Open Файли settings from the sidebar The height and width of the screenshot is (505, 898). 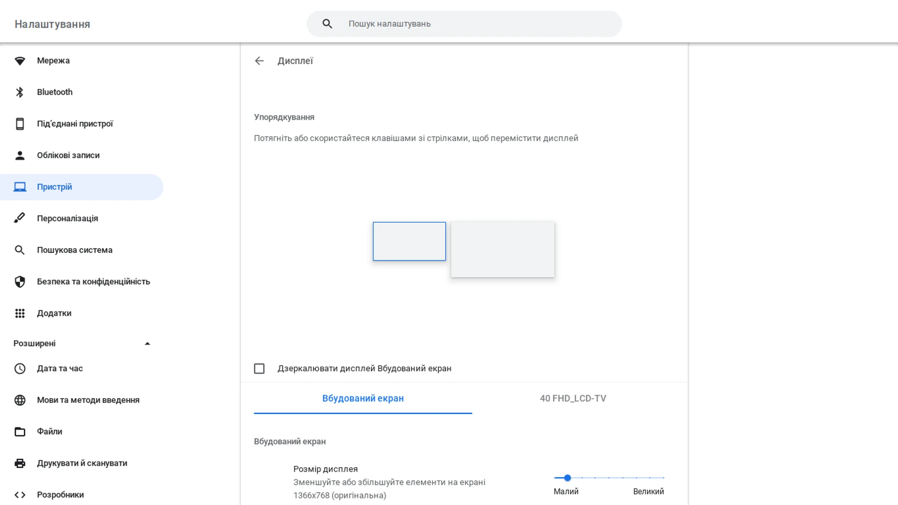pos(49,431)
